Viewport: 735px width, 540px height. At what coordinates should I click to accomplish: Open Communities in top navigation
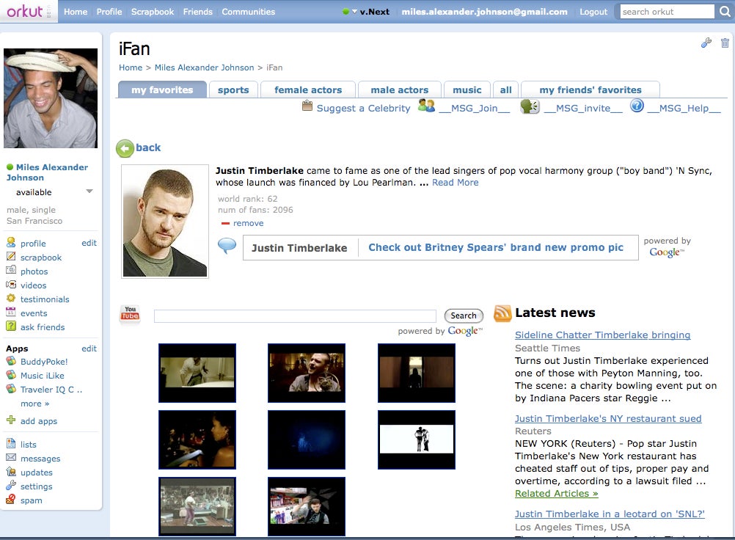click(249, 12)
